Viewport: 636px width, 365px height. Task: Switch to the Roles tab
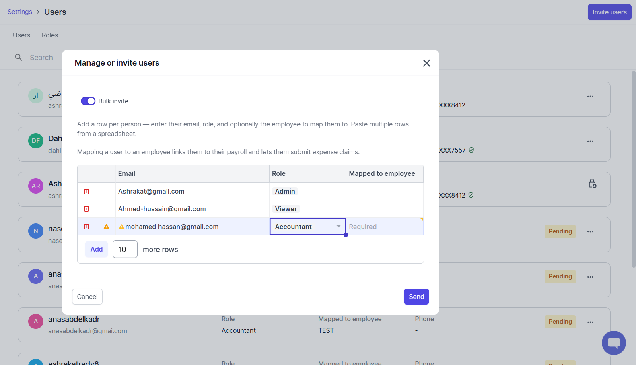coord(50,35)
